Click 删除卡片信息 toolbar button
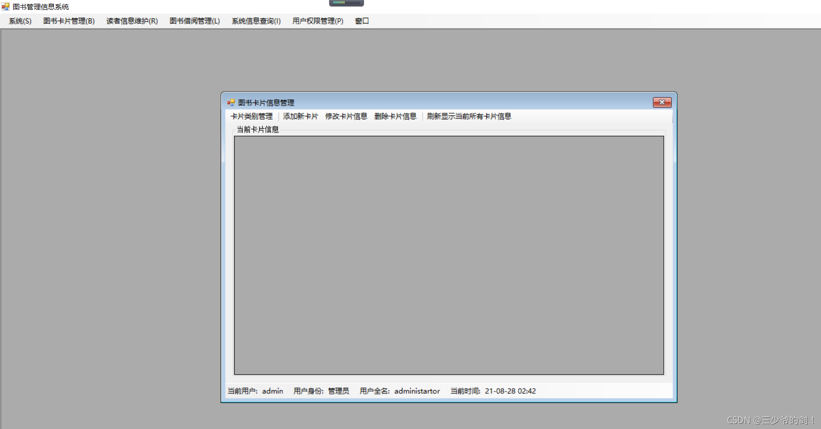The image size is (821, 429). 396,116
